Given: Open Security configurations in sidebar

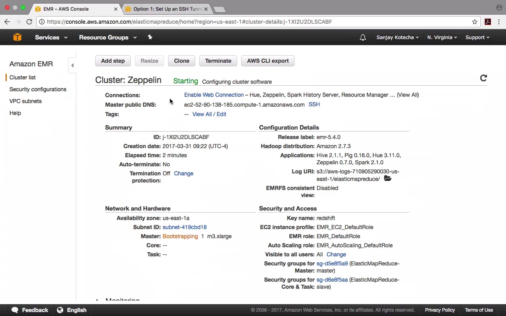Looking at the screenshot, I should (x=38, y=89).
